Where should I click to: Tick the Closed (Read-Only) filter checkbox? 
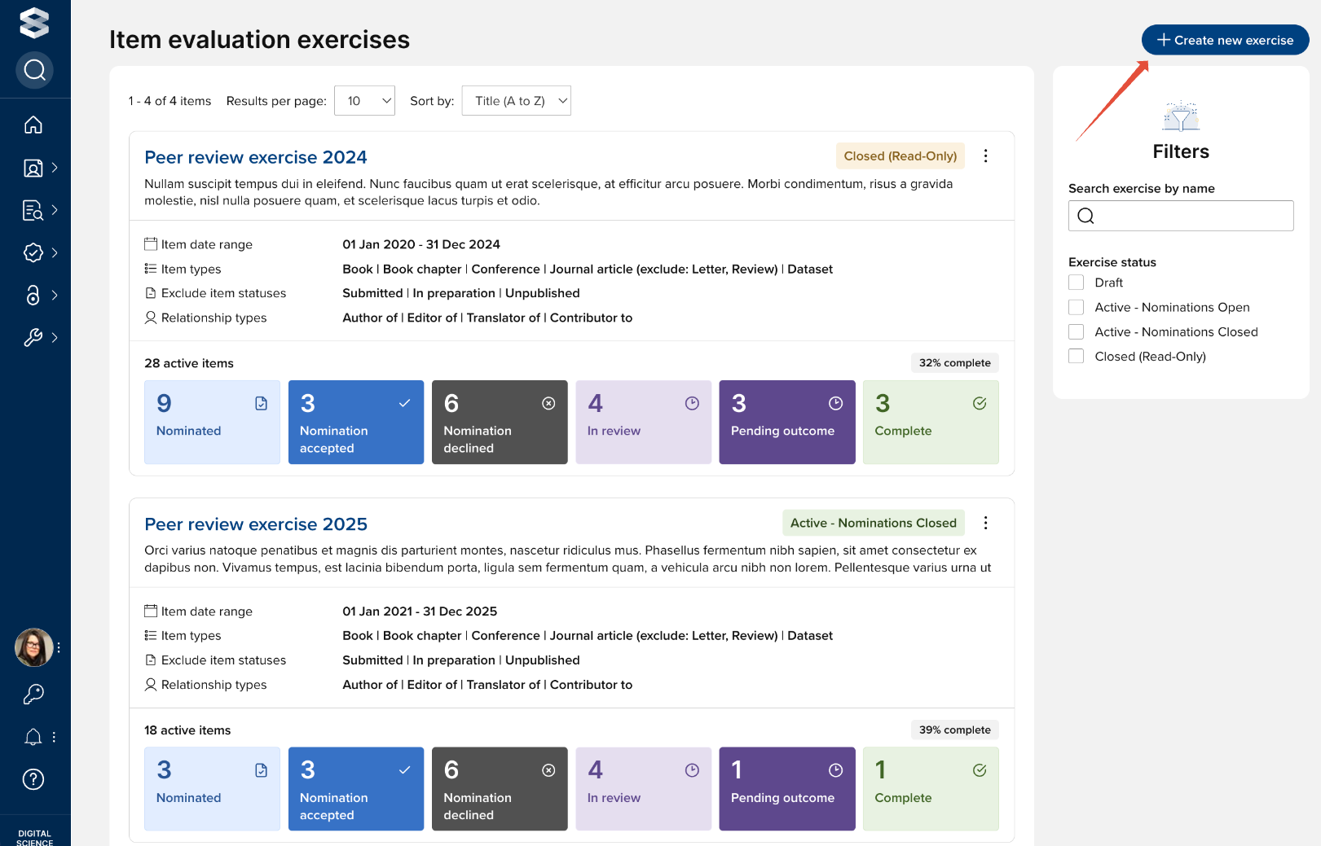pyautogui.click(x=1077, y=357)
